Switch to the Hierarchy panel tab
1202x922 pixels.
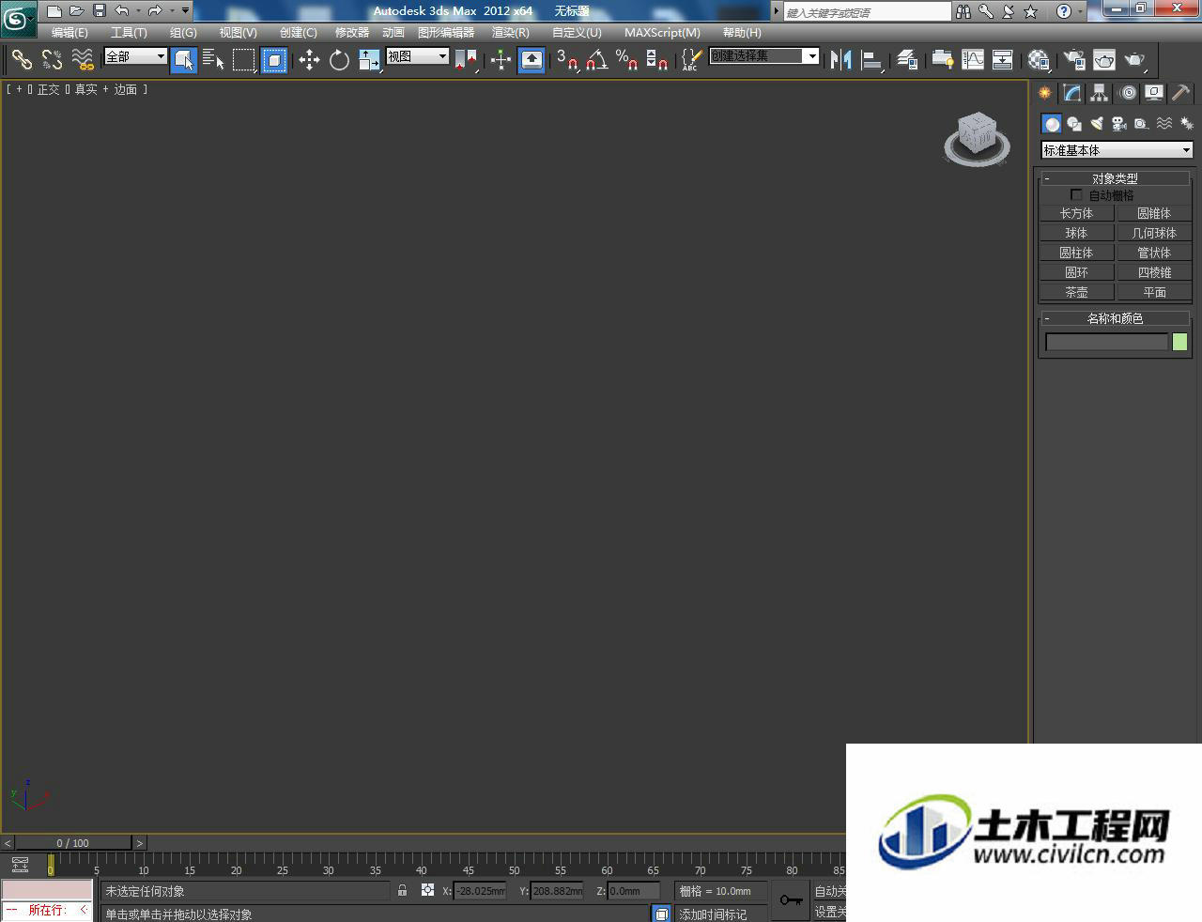(x=1099, y=93)
